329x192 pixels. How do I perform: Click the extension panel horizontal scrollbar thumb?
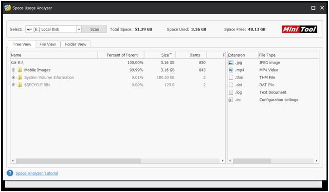click(x=252, y=161)
